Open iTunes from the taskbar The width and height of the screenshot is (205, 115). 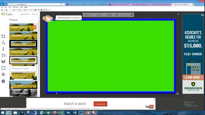point(55,113)
